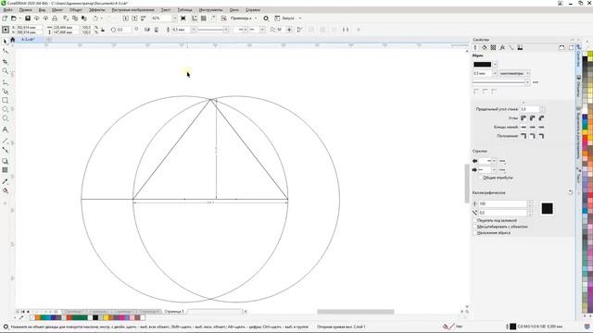Select the Transparency tool

[6, 170]
